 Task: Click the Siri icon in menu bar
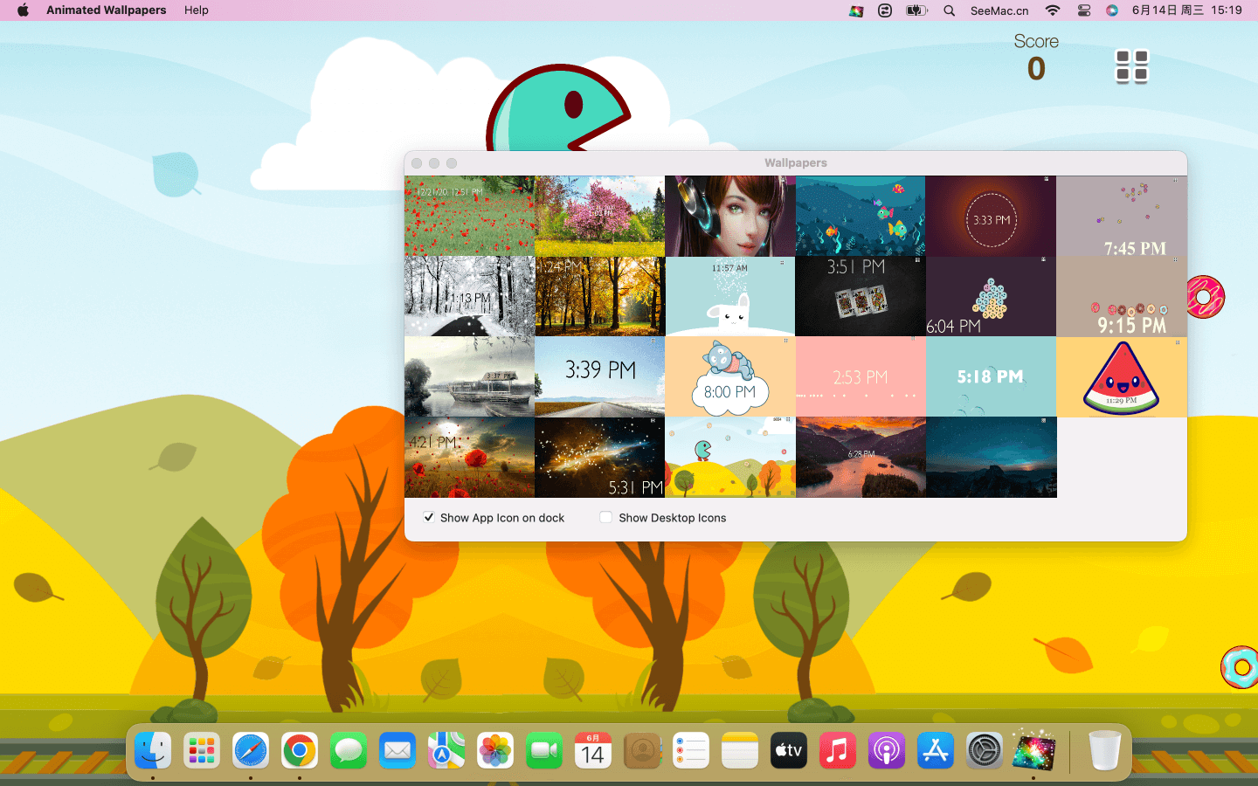1111,10
